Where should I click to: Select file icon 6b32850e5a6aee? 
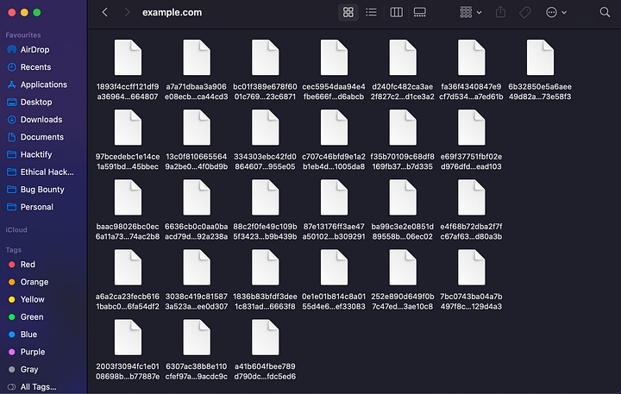(x=540, y=58)
